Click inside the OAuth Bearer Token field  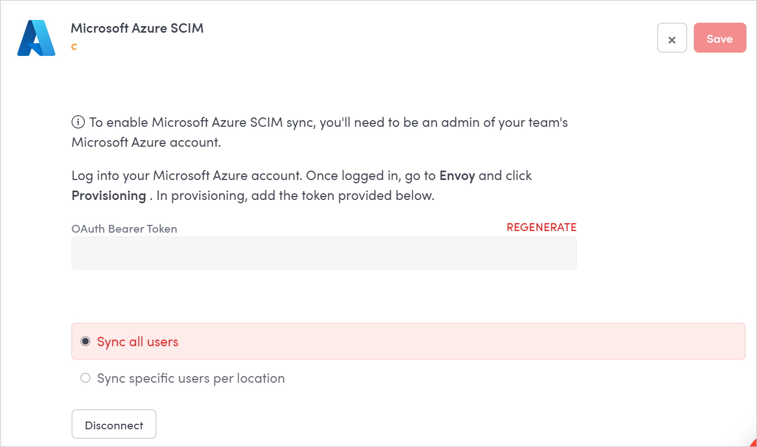pyautogui.click(x=324, y=253)
